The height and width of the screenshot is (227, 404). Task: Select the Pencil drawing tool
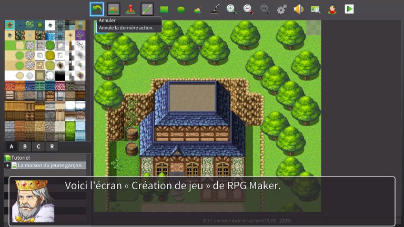147,9
